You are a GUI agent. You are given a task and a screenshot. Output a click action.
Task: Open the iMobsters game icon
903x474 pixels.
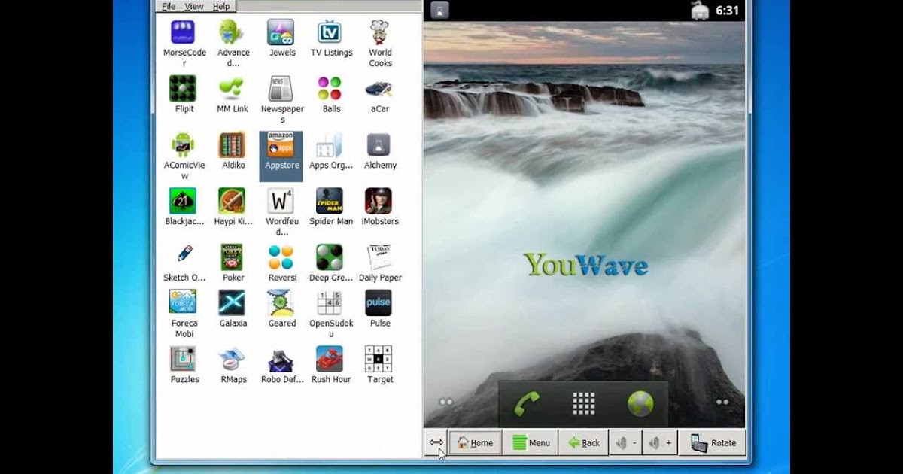point(379,201)
